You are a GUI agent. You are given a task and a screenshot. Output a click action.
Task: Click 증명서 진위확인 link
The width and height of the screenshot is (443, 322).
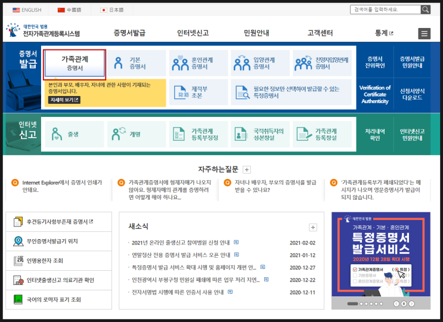click(375, 62)
